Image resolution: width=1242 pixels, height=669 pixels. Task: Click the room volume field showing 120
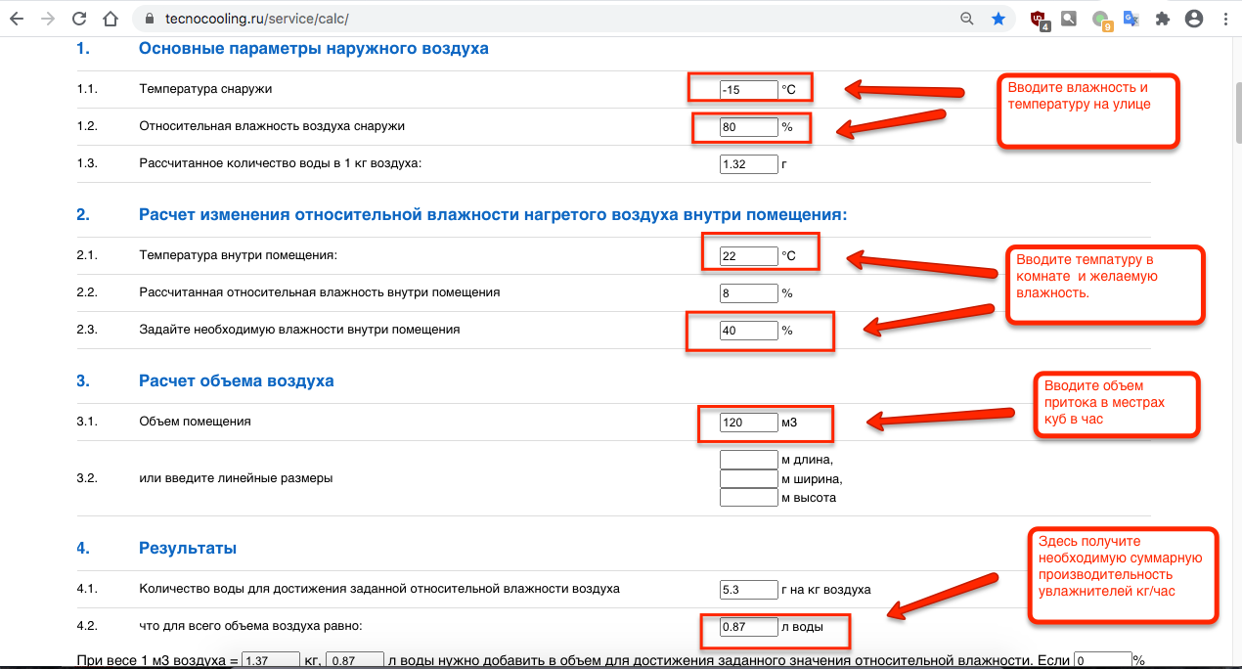(748, 423)
